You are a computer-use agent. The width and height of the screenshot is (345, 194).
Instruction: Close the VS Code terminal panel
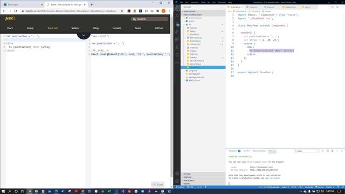342,151
